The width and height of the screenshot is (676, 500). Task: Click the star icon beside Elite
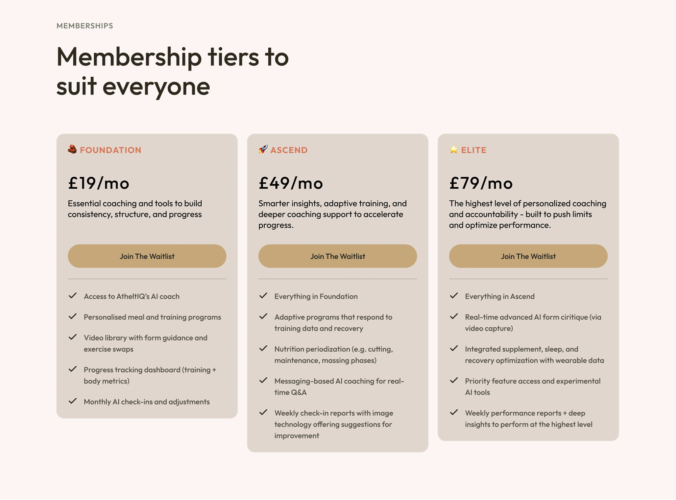click(454, 149)
